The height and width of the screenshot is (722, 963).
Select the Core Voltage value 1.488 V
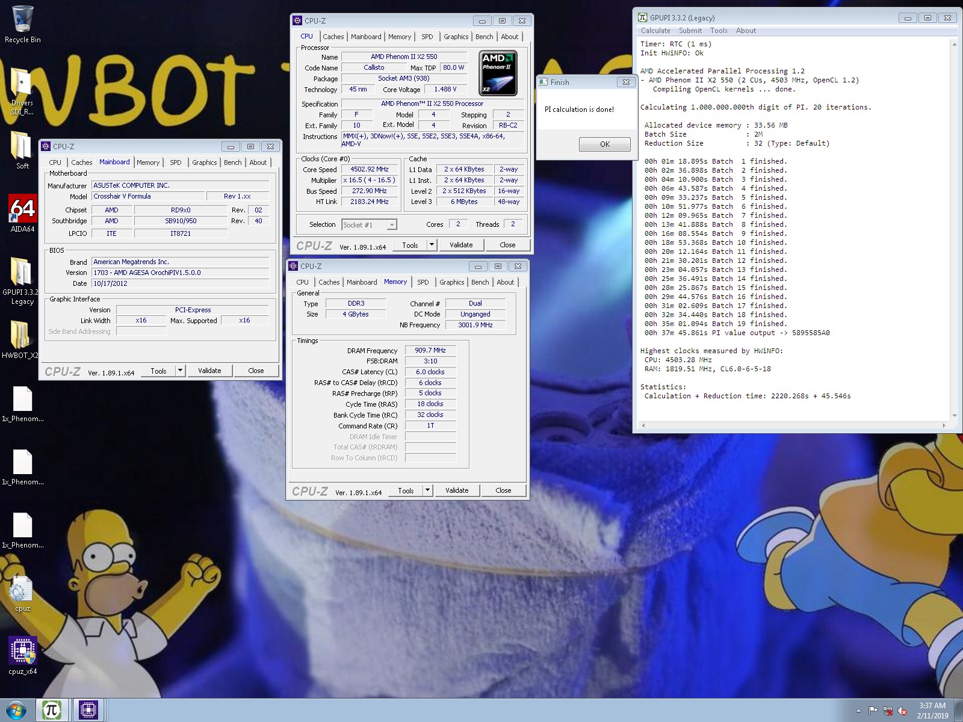pos(445,89)
